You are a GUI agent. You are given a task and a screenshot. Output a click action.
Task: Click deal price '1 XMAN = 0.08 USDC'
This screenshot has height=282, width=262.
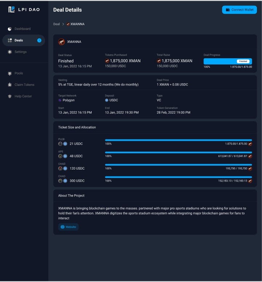pyautogui.click(x=172, y=84)
